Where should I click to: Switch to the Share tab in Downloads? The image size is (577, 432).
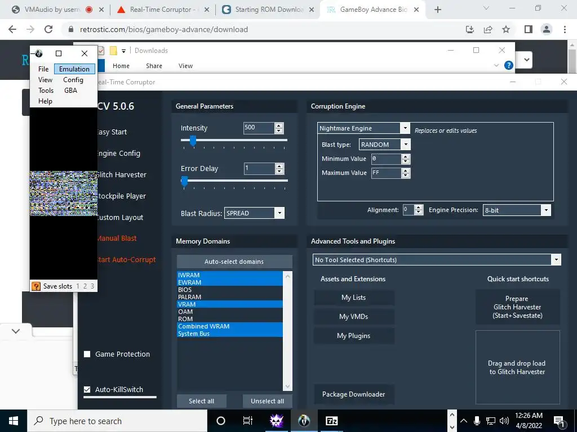pyautogui.click(x=154, y=66)
